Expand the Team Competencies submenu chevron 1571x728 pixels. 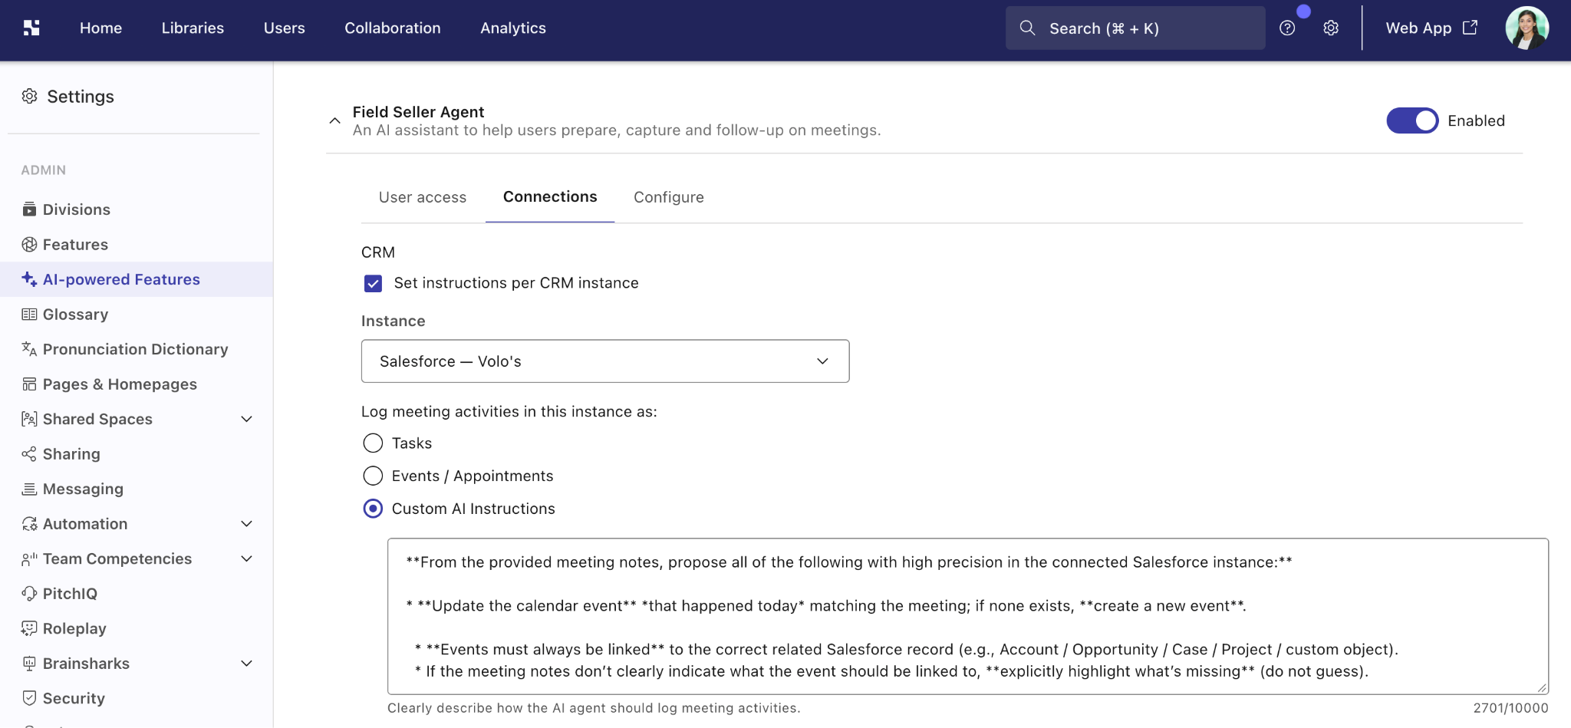coord(247,558)
